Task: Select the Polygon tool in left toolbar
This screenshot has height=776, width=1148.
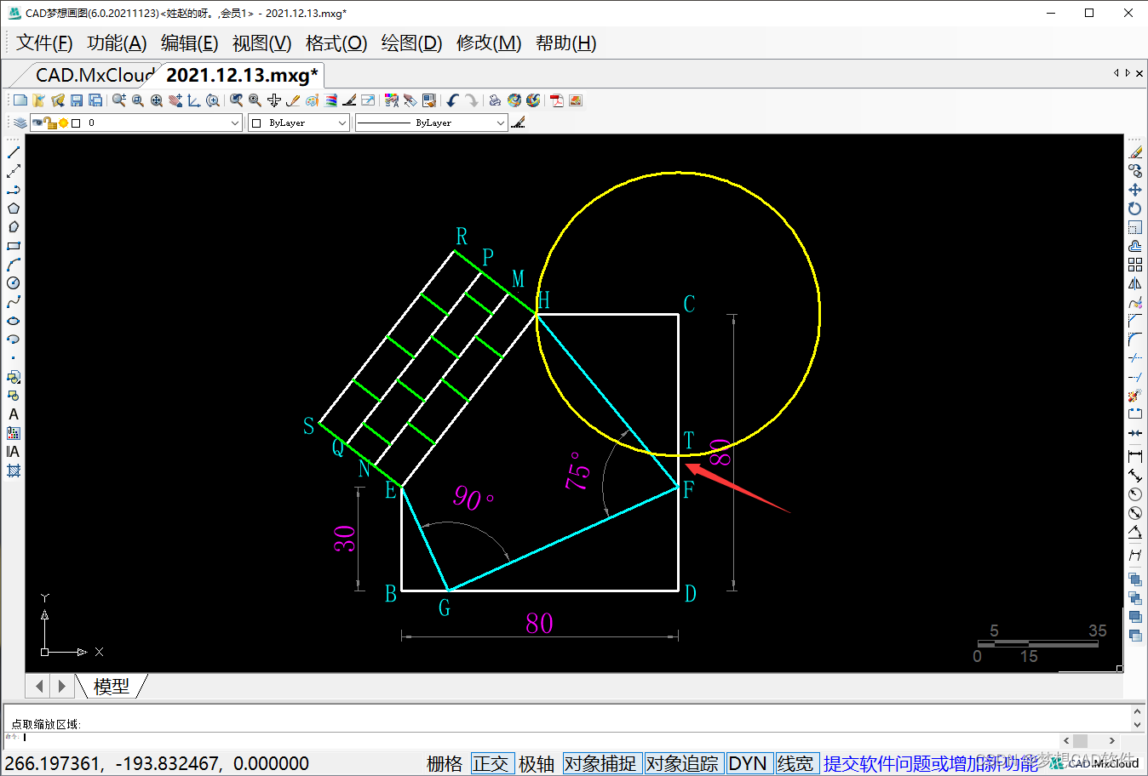Action: pyautogui.click(x=14, y=208)
